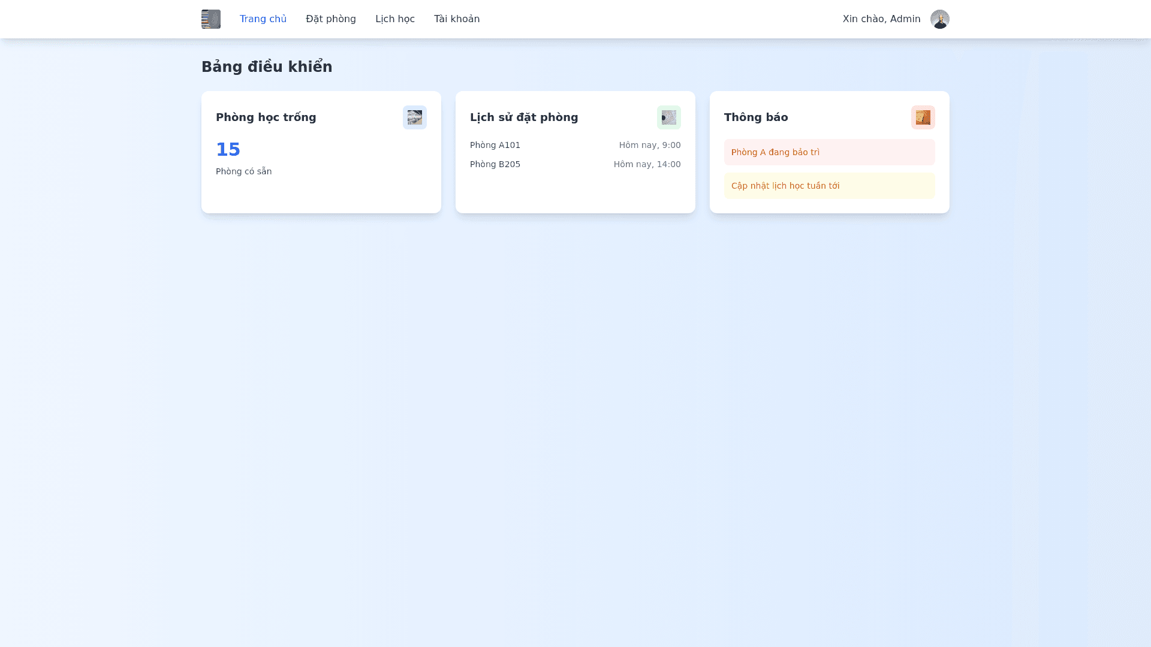Click the Thông báo card heading
The width and height of the screenshot is (1151, 647).
pyautogui.click(x=755, y=117)
